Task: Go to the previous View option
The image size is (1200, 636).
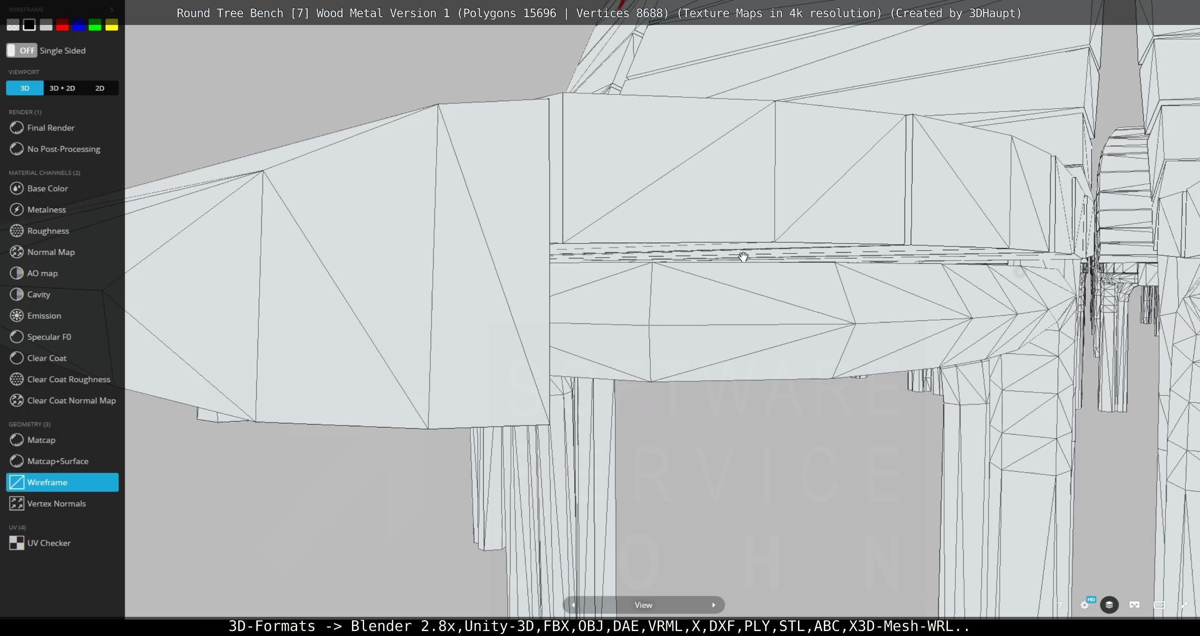Action: pos(573,605)
